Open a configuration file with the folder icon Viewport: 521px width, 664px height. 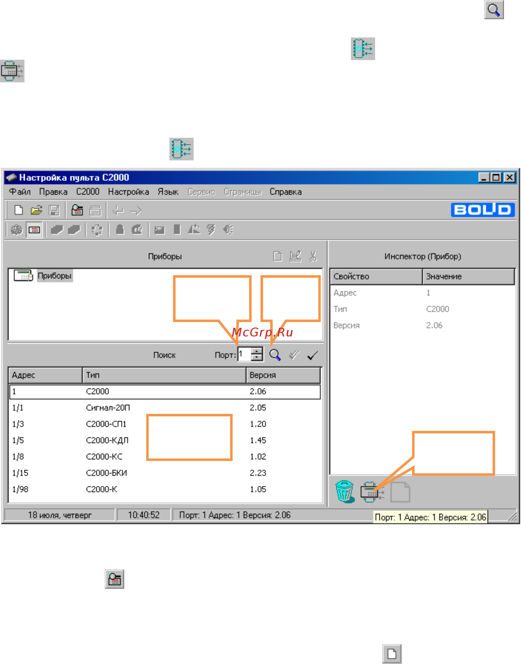pos(37,210)
